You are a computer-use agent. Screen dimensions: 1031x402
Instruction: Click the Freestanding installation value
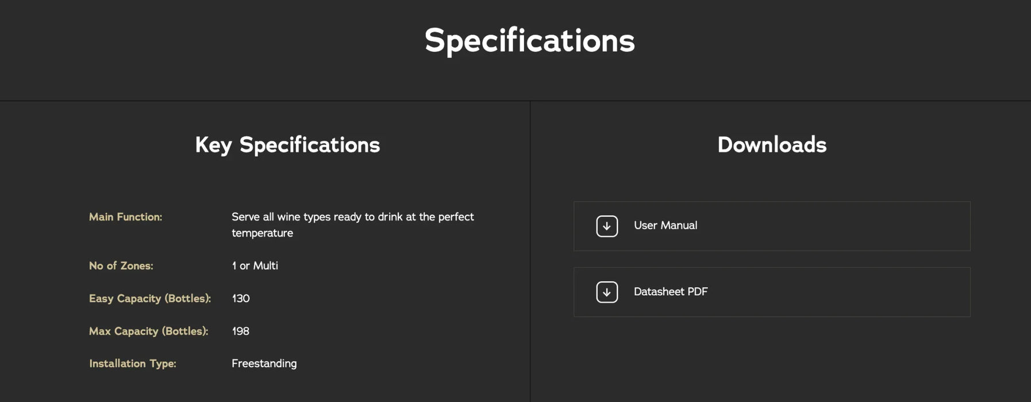tap(264, 364)
